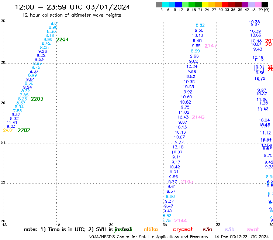Viewport: 273px width, 240px height.
Task: Click the wave height value '9.00'
Action: coord(170,196)
